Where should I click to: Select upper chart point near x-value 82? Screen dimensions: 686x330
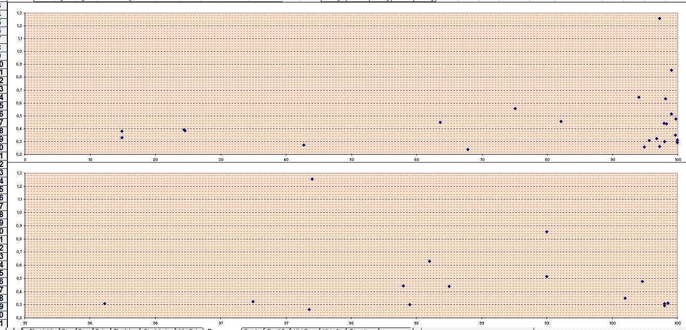[x=561, y=121]
